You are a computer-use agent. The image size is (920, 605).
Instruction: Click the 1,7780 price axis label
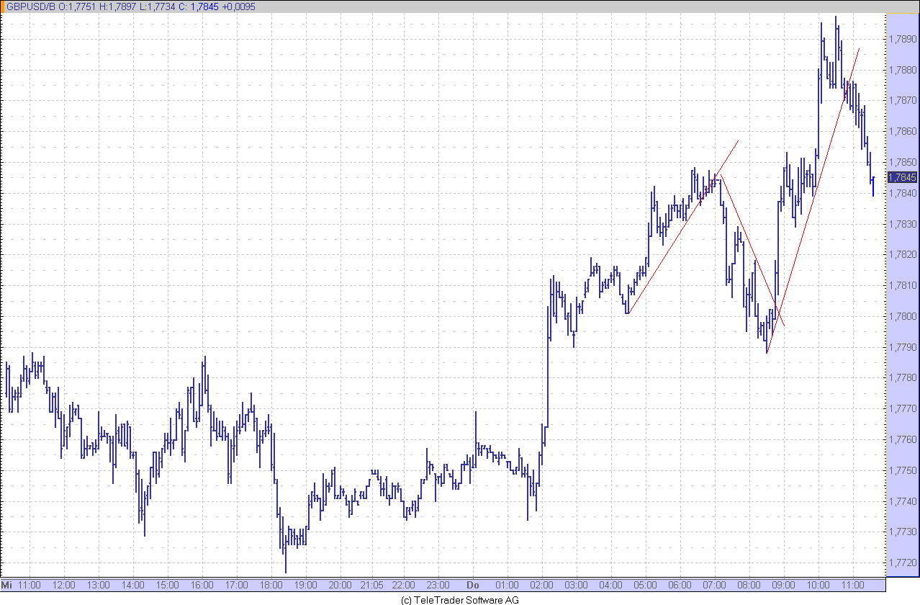[903, 378]
